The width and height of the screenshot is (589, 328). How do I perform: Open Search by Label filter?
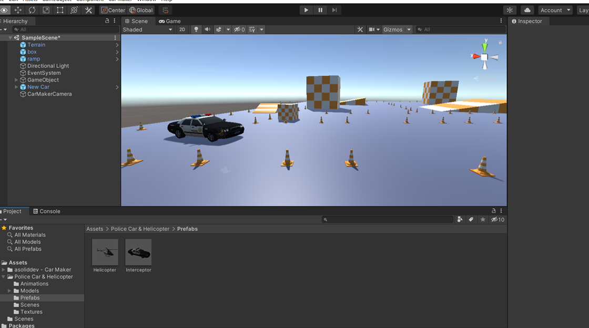point(471,220)
